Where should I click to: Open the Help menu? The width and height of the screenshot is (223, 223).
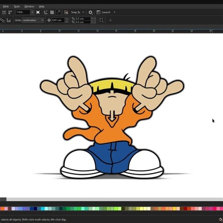click(x=42, y=6)
